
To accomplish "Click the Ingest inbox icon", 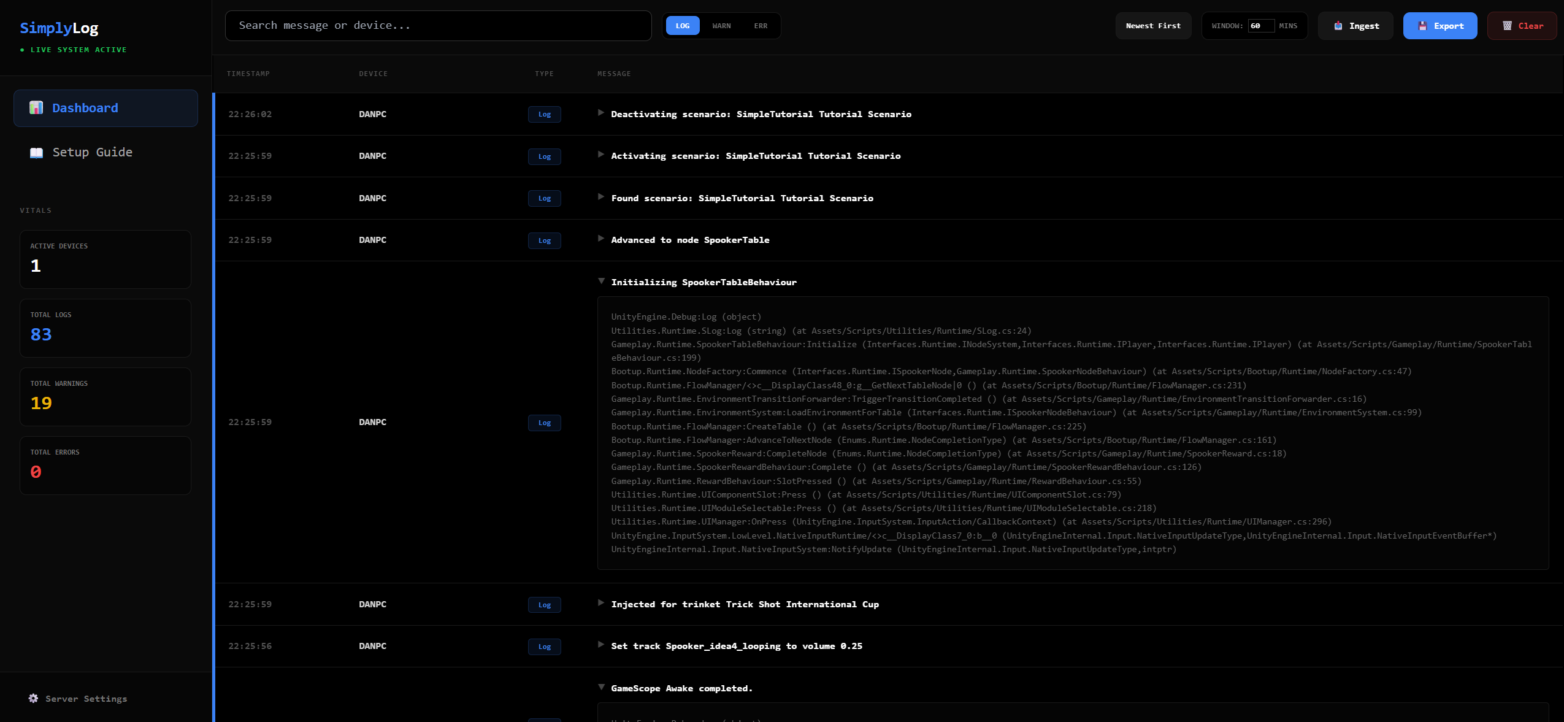I will (1338, 25).
